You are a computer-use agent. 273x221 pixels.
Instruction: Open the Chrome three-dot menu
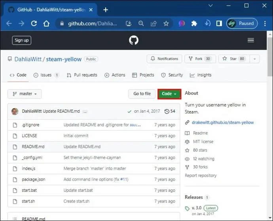tap(265, 23)
